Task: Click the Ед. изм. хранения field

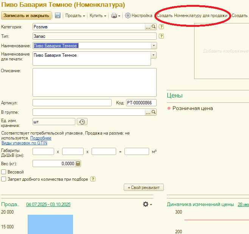Action: pyautogui.click(x=54, y=122)
